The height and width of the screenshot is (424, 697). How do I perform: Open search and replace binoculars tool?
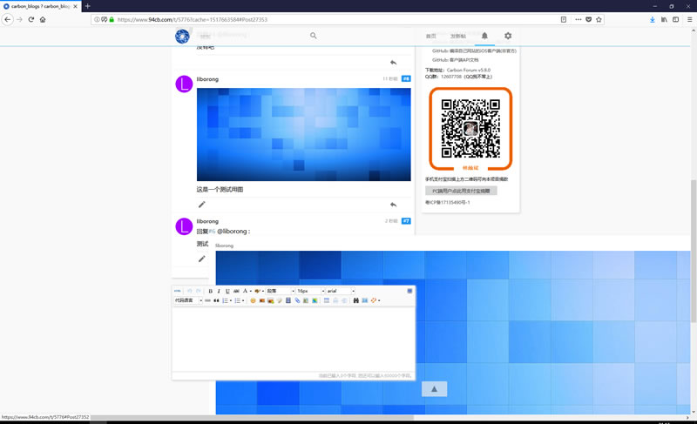click(356, 300)
